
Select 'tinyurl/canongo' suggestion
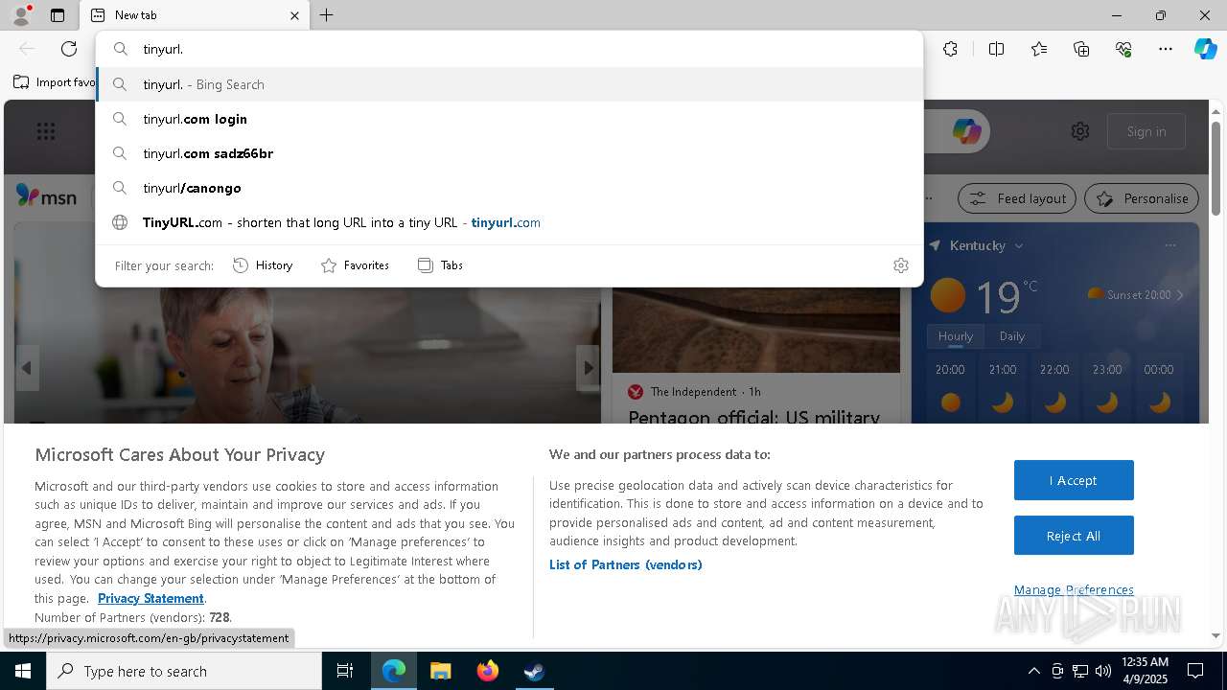coord(510,188)
